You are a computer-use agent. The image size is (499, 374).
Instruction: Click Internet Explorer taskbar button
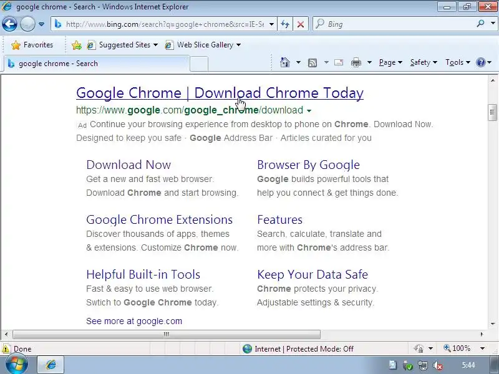(x=51, y=365)
